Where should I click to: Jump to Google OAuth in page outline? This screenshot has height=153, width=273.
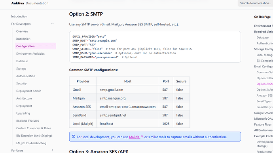pyautogui.click(x=264, y=113)
